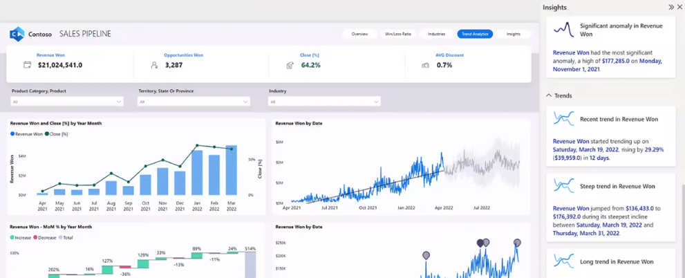Click the Opportunities Won person icon
Screen dimensions: 685x278
154,65
